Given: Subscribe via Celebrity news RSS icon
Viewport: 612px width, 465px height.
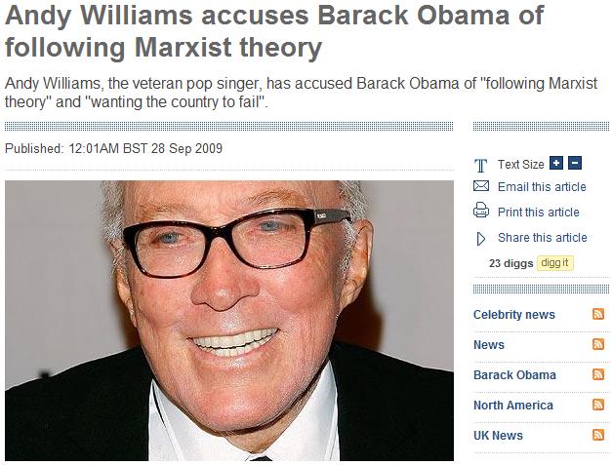Looking at the screenshot, I should point(598,314).
